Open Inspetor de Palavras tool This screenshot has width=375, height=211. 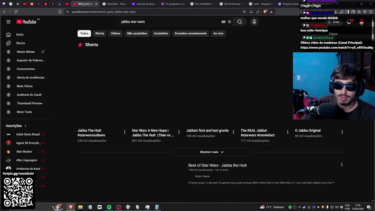(25, 60)
